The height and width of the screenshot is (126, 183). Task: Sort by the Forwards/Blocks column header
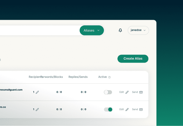(x=53, y=77)
